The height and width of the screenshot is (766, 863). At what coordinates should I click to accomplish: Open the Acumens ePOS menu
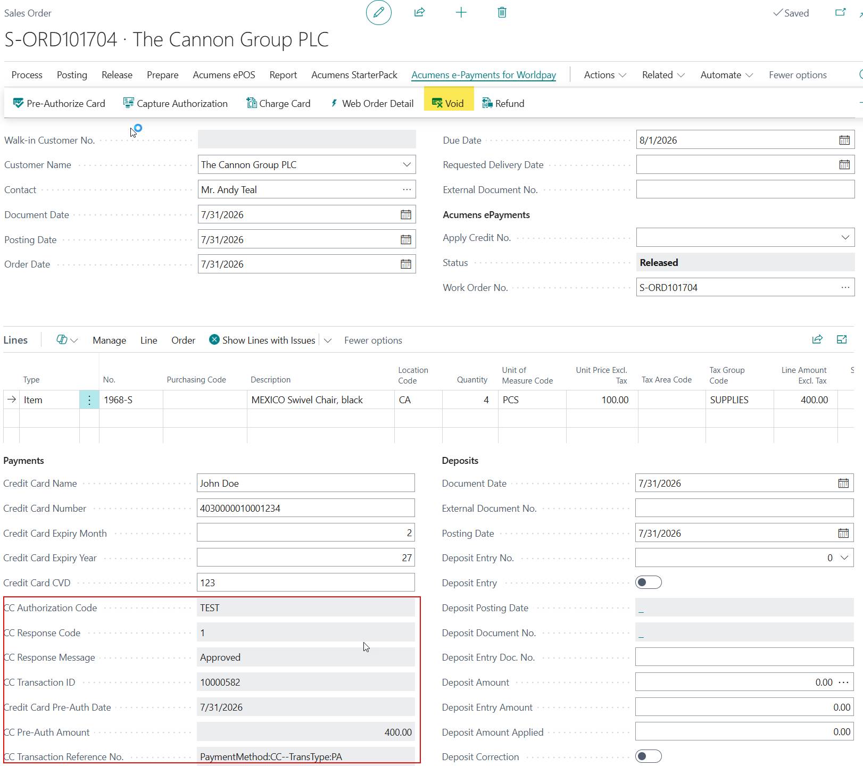(x=224, y=75)
